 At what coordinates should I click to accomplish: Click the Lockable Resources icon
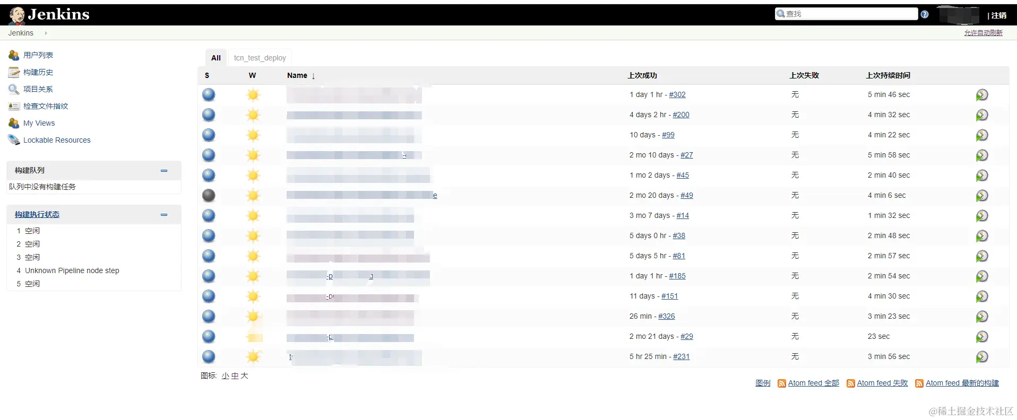coord(14,140)
